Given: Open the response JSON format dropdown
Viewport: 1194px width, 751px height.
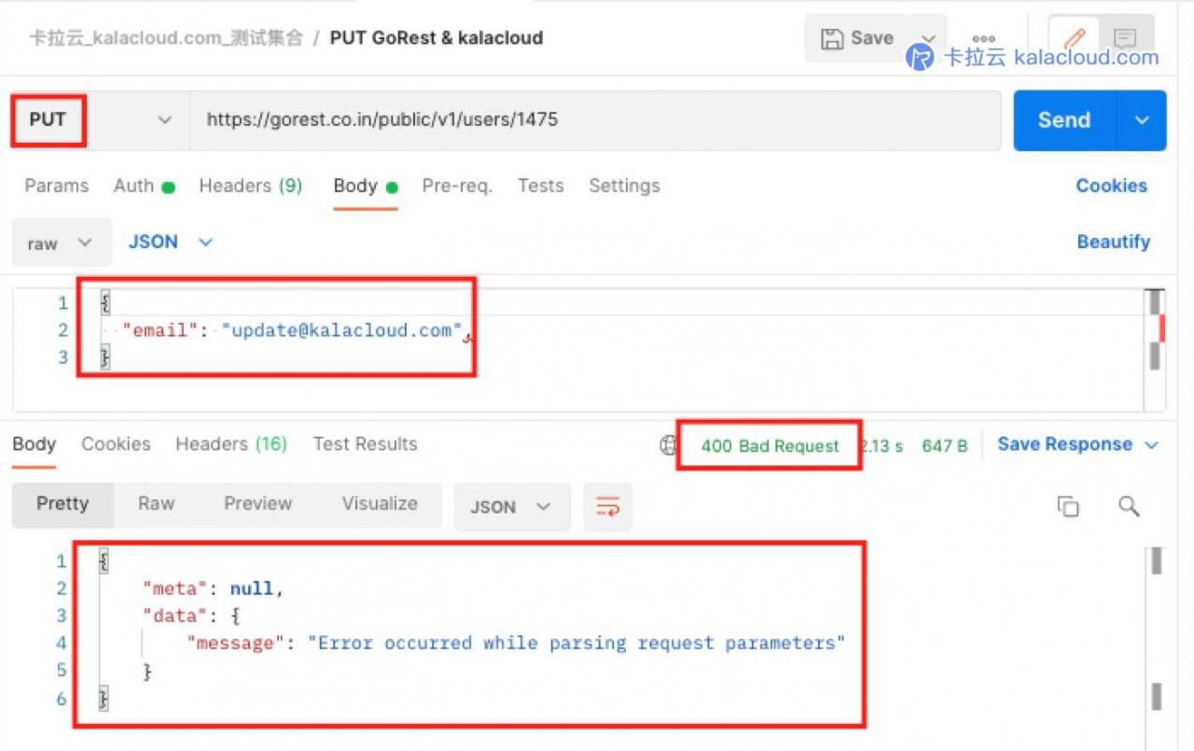Looking at the screenshot, I should pyautogui.click(x=512, y=507).
